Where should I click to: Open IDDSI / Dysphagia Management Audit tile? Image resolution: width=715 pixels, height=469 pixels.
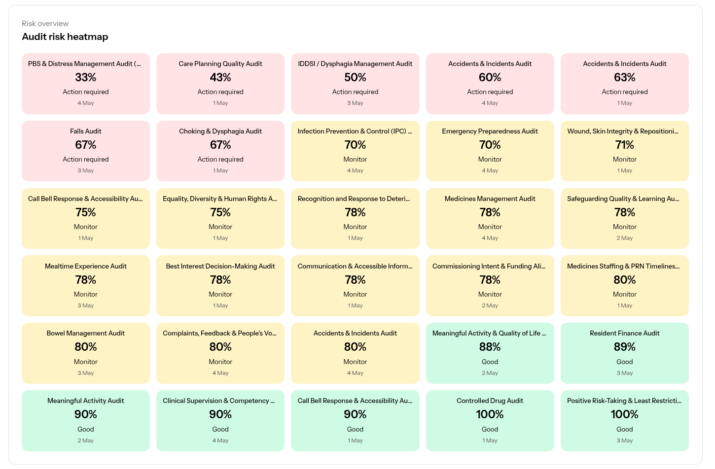point(355,84)
